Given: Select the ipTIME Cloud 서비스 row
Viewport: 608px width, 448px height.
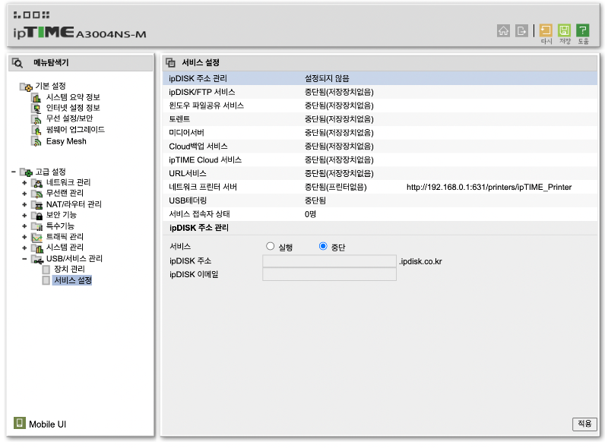Looking at the screenshot, I should click(380, 160).
